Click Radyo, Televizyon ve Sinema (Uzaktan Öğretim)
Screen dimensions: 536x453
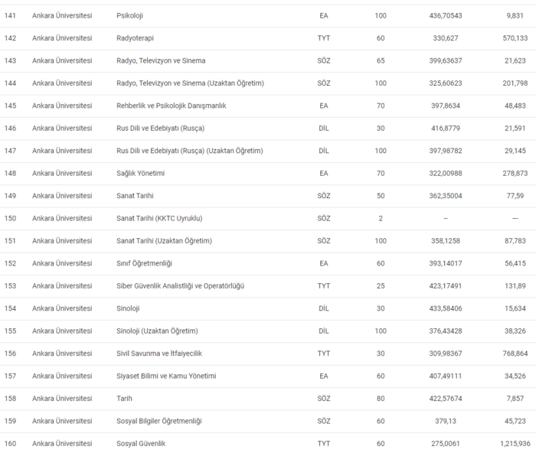click(190, 83)
